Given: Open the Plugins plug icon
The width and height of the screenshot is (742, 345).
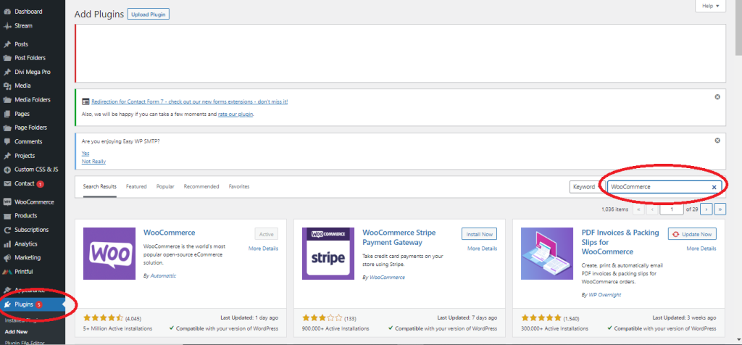Looking at the screenshot, I should 7,304.
